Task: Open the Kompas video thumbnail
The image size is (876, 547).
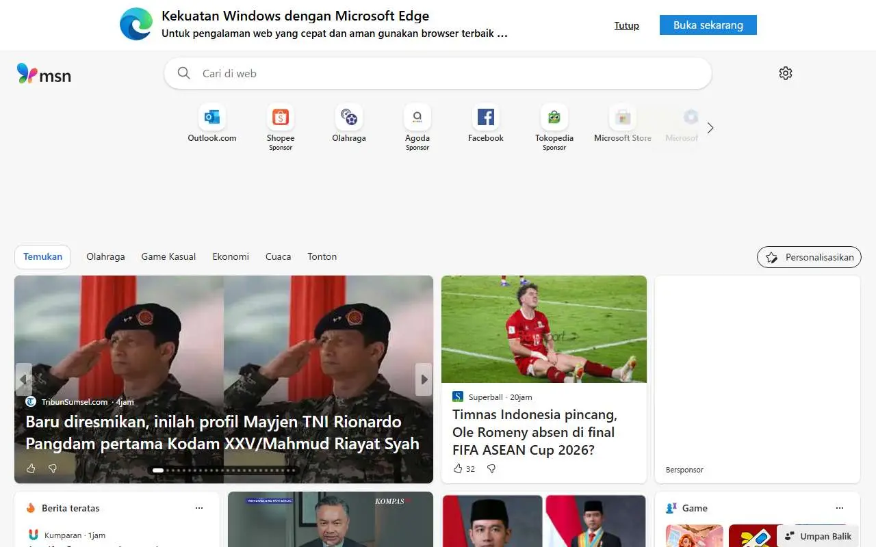Action: [331, 520]
